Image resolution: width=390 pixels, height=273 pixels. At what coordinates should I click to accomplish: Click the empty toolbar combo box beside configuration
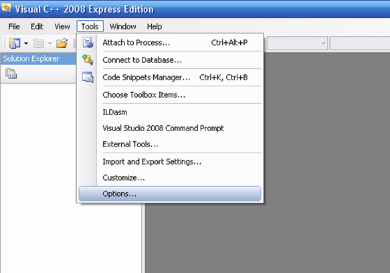coord(360,43)
